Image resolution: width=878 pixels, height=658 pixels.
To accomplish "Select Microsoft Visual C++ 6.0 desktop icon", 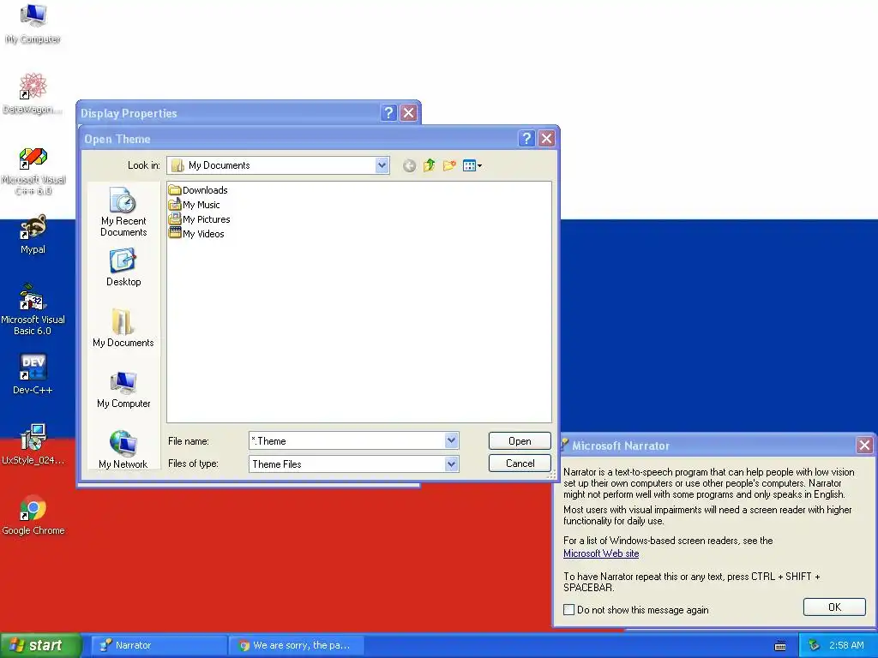I will tap(33, 170).
